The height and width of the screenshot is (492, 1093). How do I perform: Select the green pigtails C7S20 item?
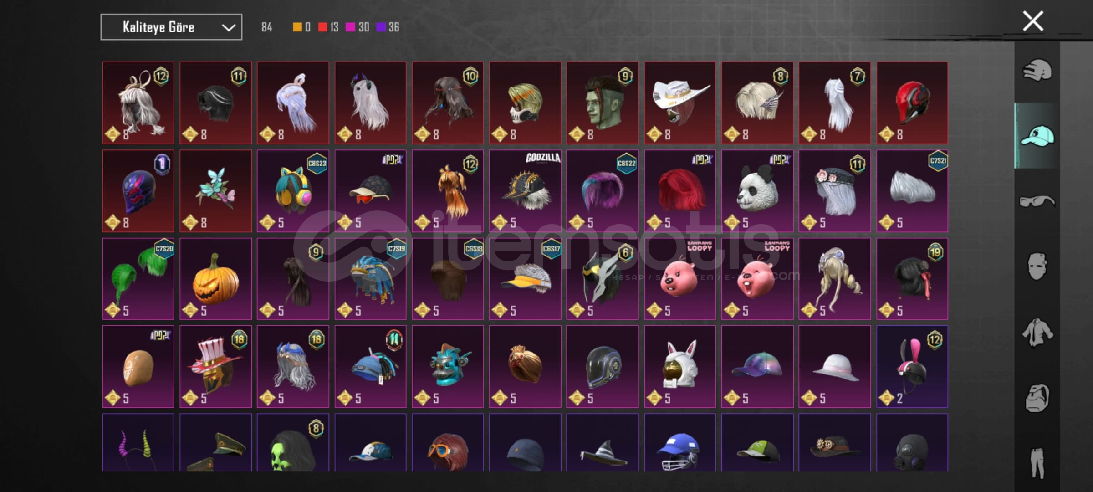click(x=138, y=279)
